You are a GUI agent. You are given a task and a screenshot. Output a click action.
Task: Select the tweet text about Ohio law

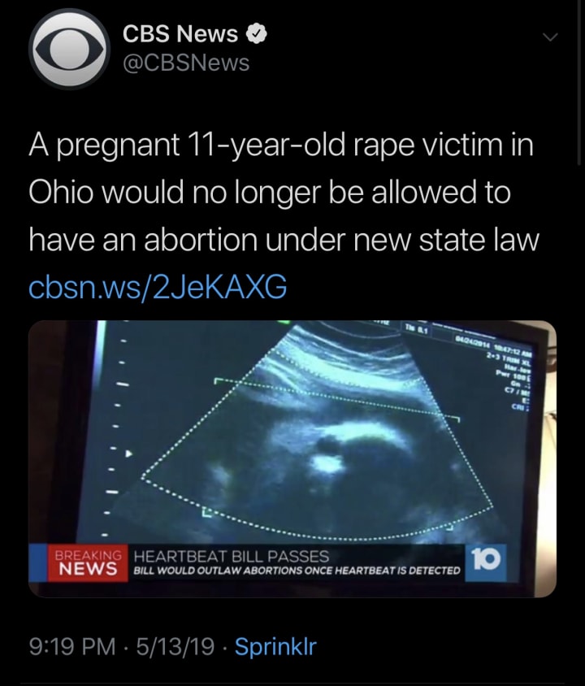[284, 192]
